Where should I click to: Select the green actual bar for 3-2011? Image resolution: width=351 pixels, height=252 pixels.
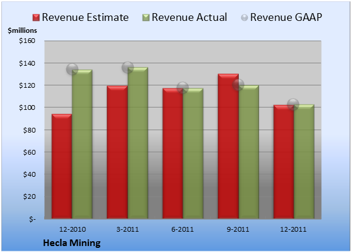point(138,143)
